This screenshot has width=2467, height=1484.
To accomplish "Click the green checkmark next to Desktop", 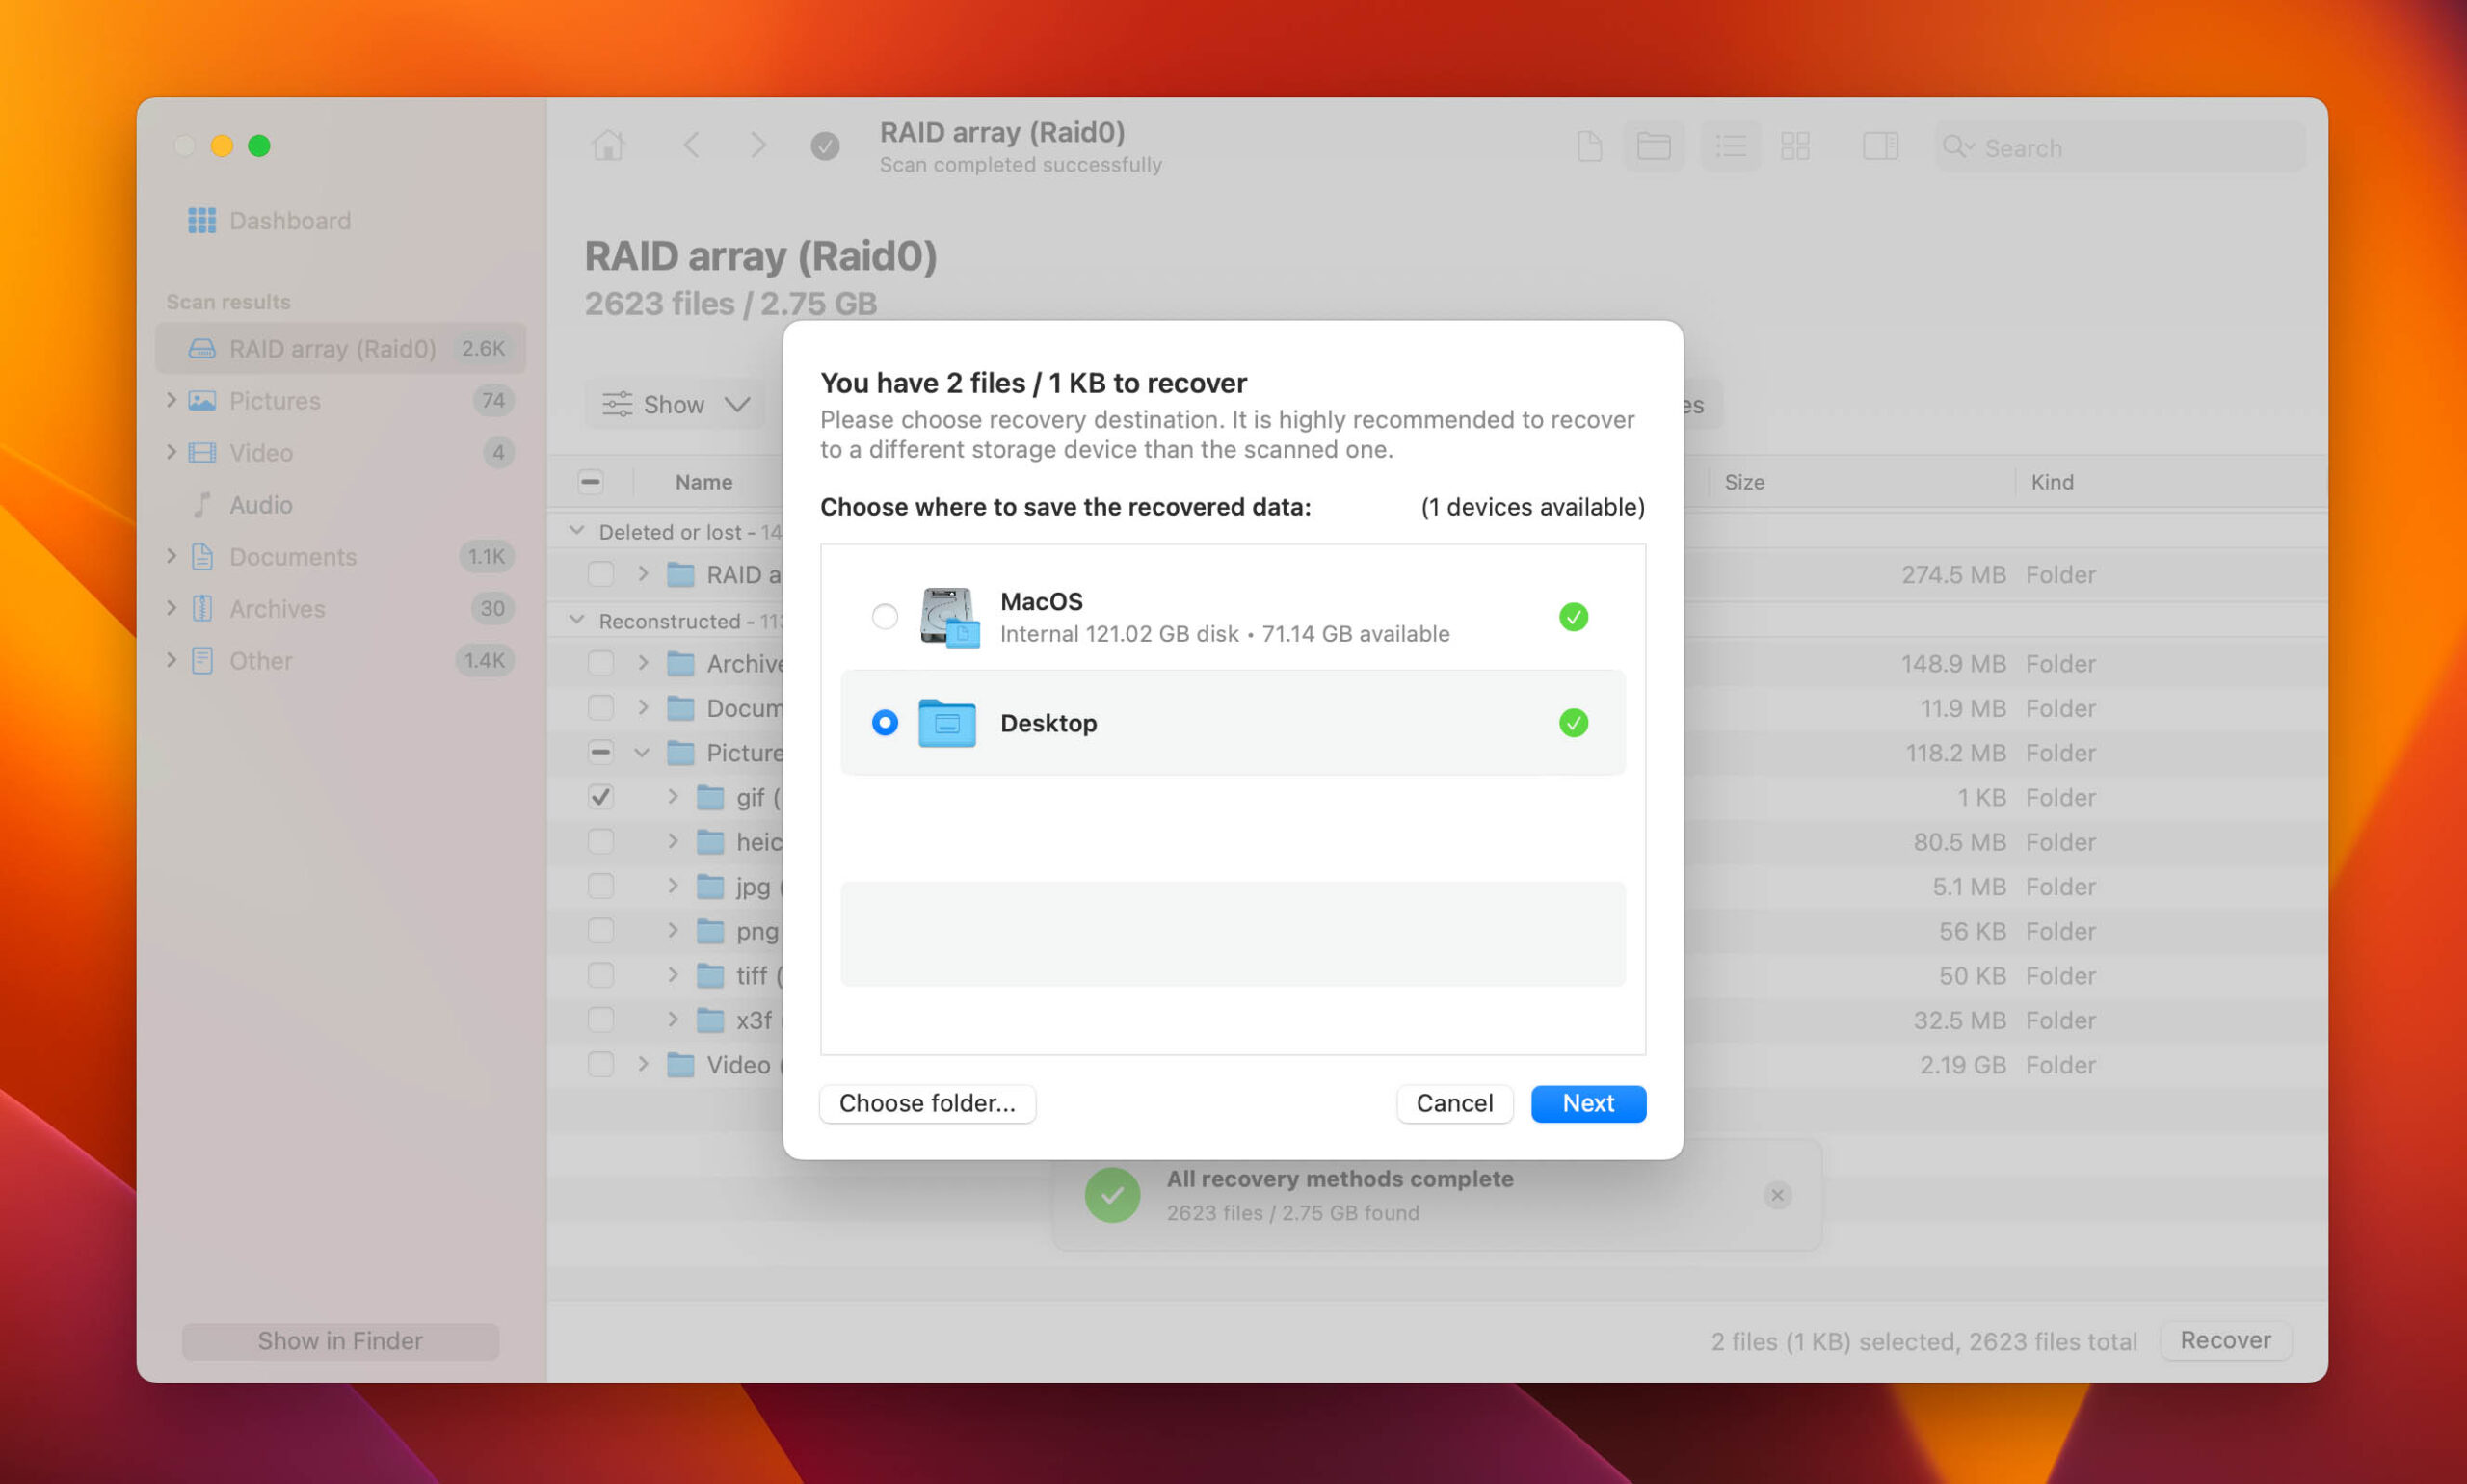I will 1573,723.
